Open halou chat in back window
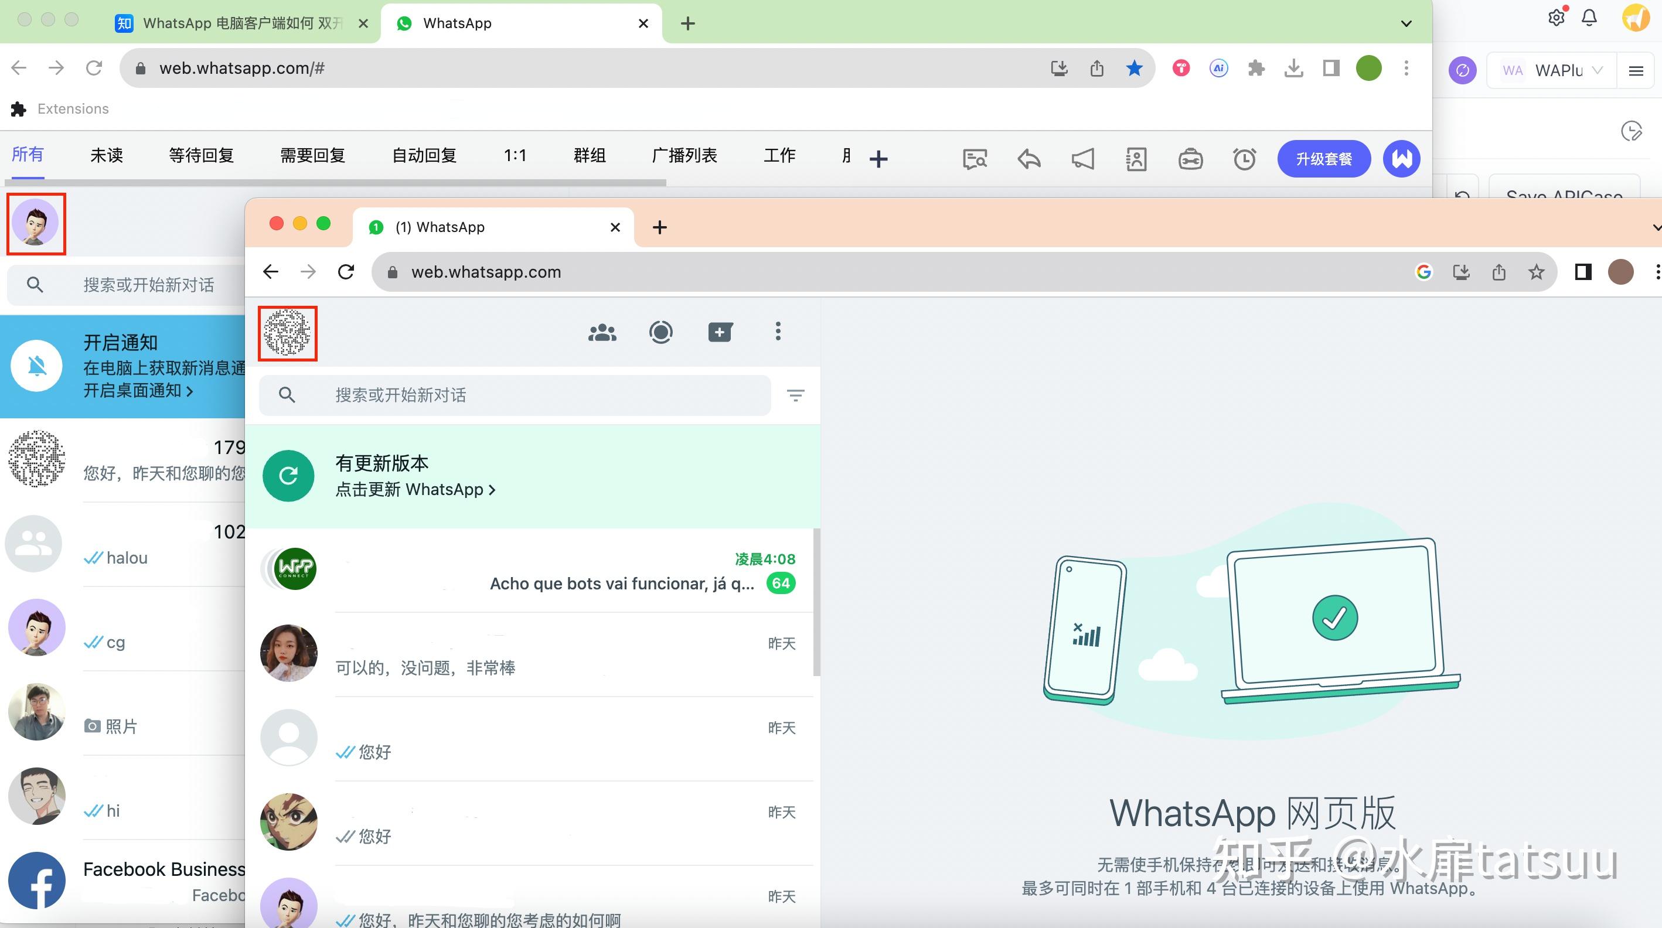This screenshot has height=928, width=1662. pos(122,545)
